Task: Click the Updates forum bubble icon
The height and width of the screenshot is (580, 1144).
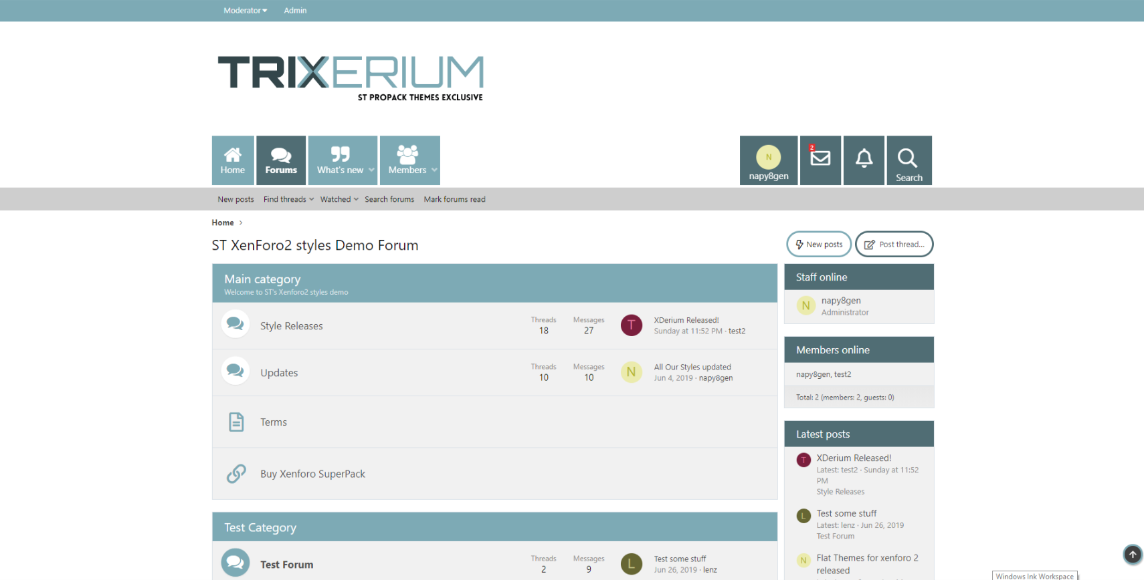Action: tap(235, 371)
